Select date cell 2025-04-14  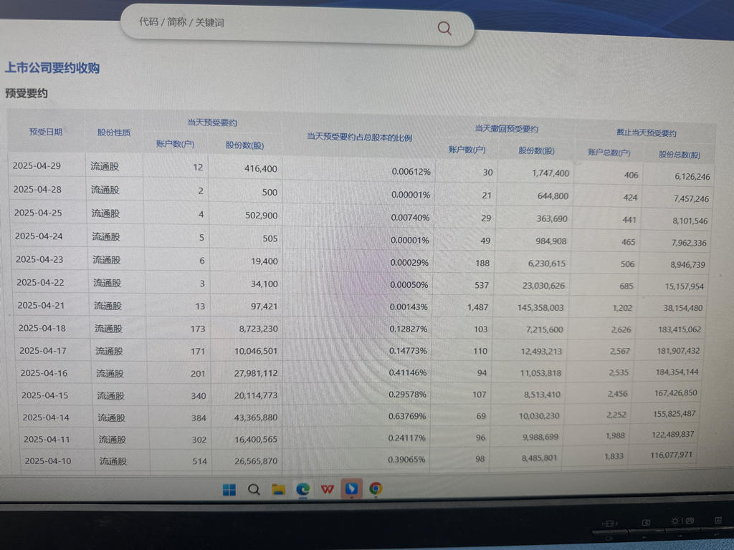pyautogui.click(x=46, y=418)
